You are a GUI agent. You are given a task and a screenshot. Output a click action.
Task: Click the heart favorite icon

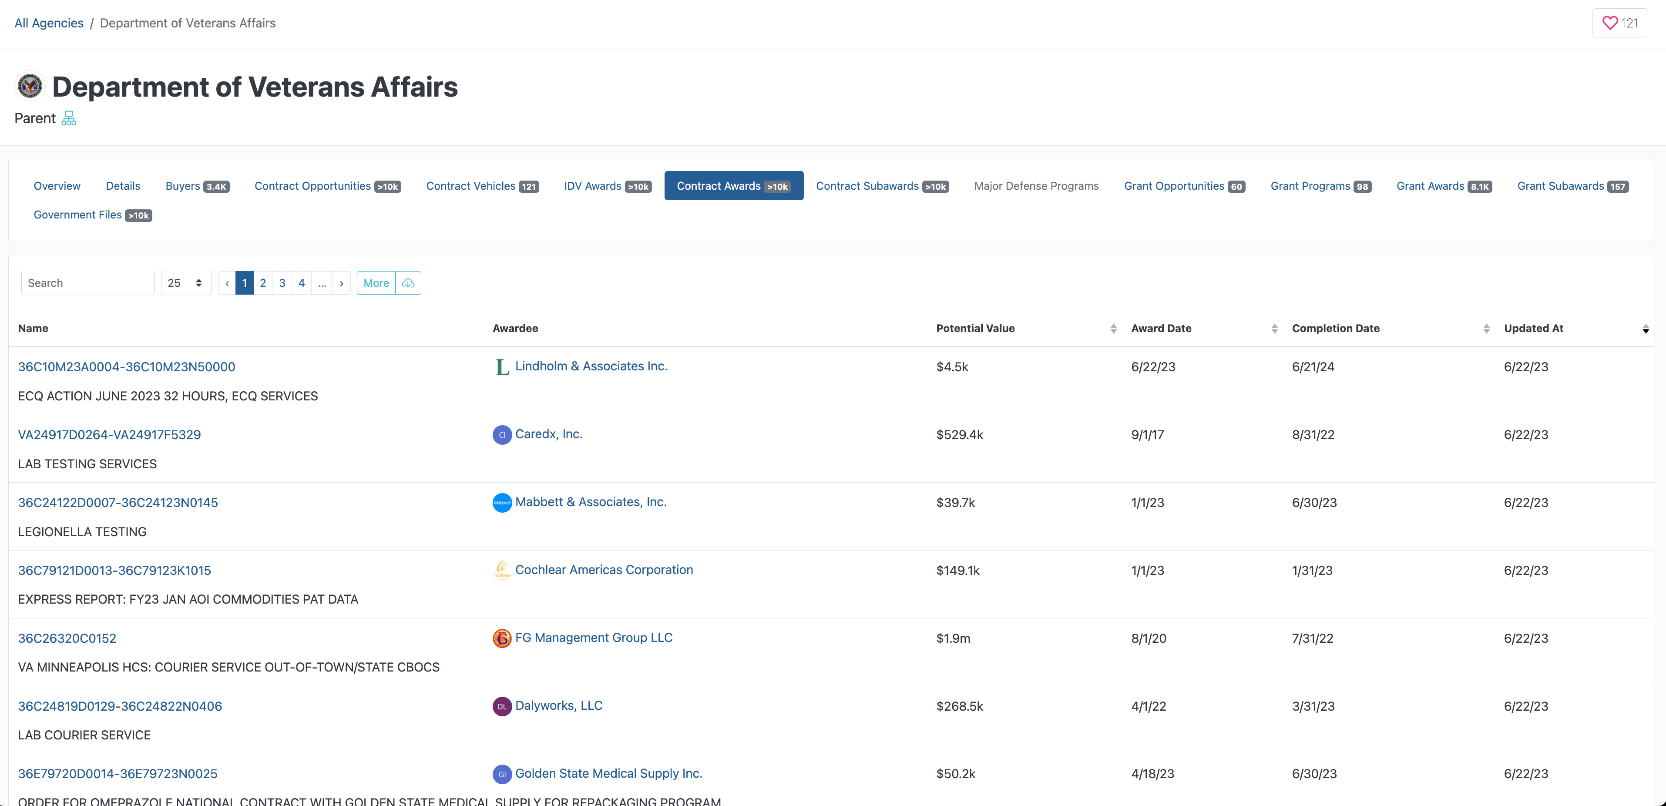1609,24
